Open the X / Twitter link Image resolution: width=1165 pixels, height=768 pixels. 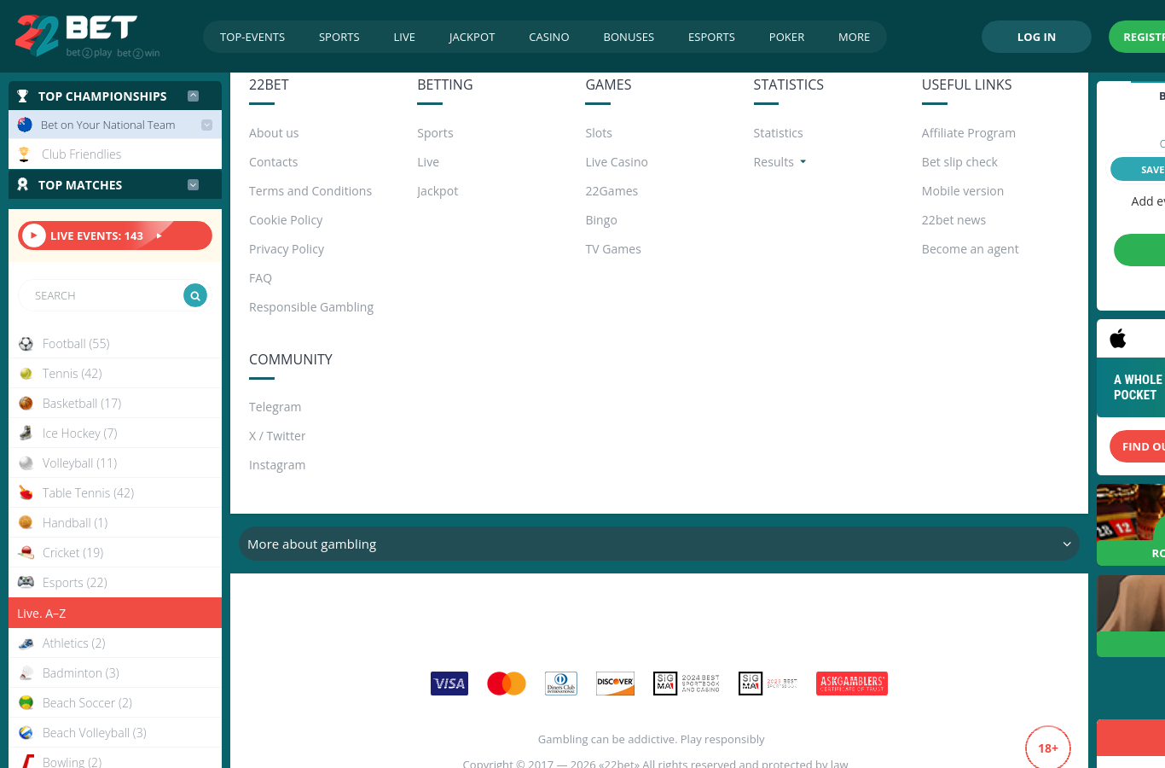[x=277, y=436]
